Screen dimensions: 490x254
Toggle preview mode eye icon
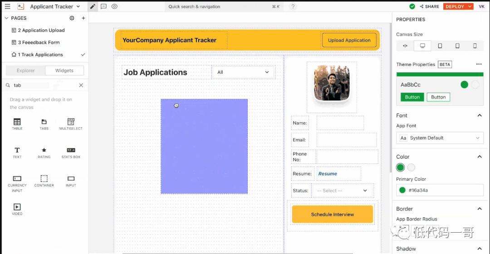pos(114,6)
